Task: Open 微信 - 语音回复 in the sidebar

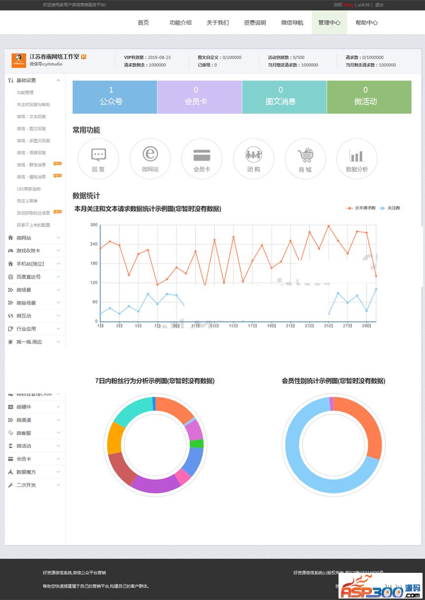Action: pyautogui.click(x=31, y=153)
